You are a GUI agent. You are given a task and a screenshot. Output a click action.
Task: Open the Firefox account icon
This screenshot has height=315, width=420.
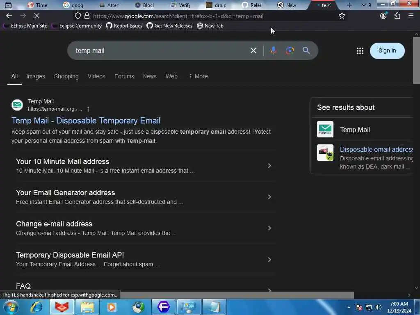click(x=383, y=16)
